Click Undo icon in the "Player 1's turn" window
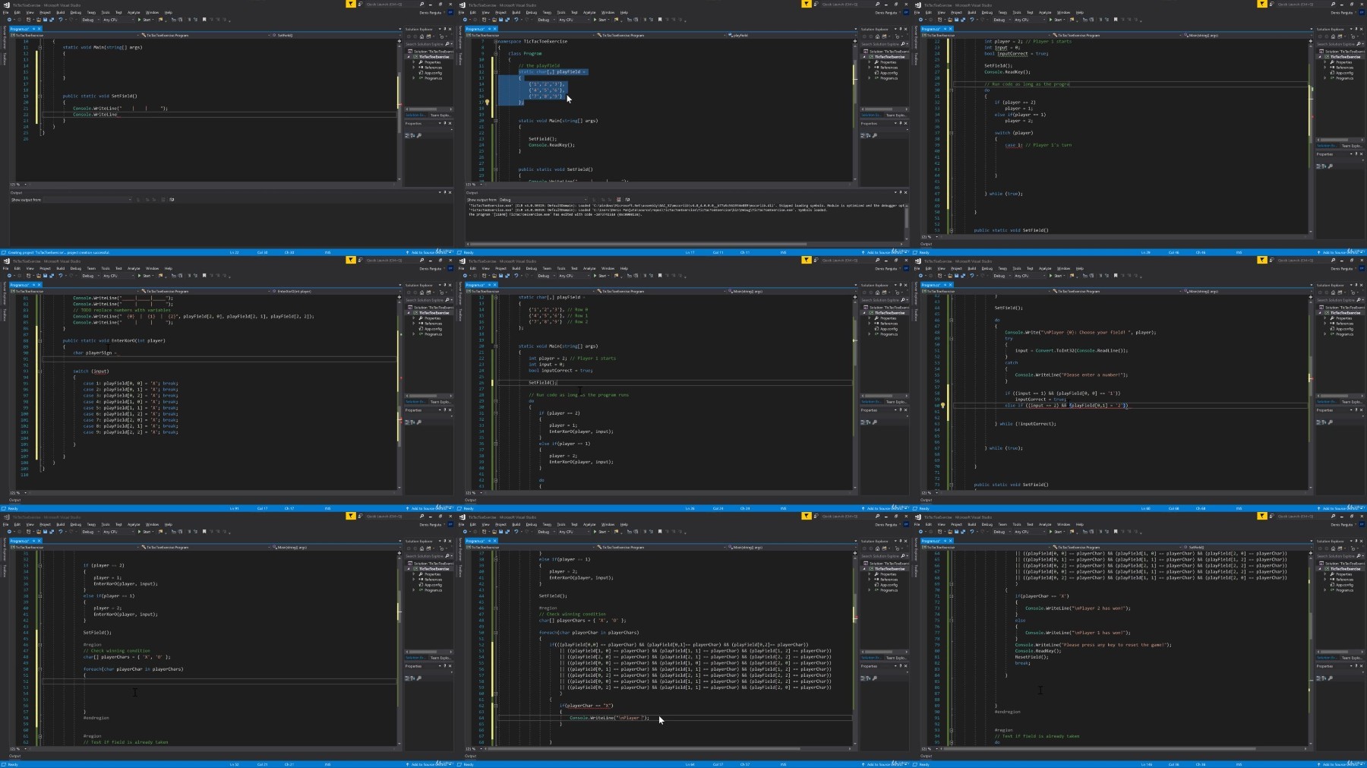 point(971,20)
